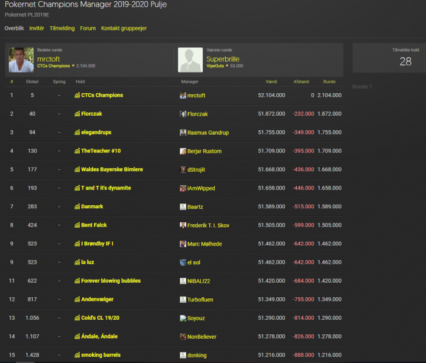This screenshot has height=363, width=426.
Task: Click mrctoft profile photo thumbnail
Action: pos(21,60)
